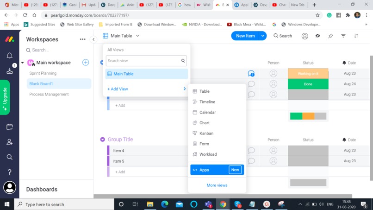Click the pin columns icon
The image size is (373, 210).
pos(330,36)
